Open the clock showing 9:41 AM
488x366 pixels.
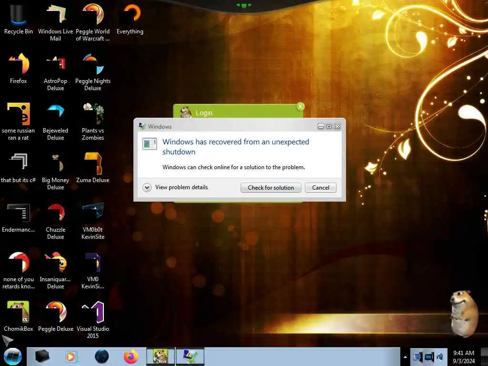click(464, 357)
